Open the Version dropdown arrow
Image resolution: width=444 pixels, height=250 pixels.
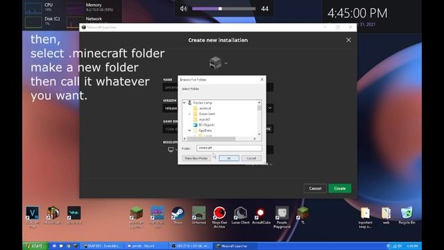click(x=270, y=108)
